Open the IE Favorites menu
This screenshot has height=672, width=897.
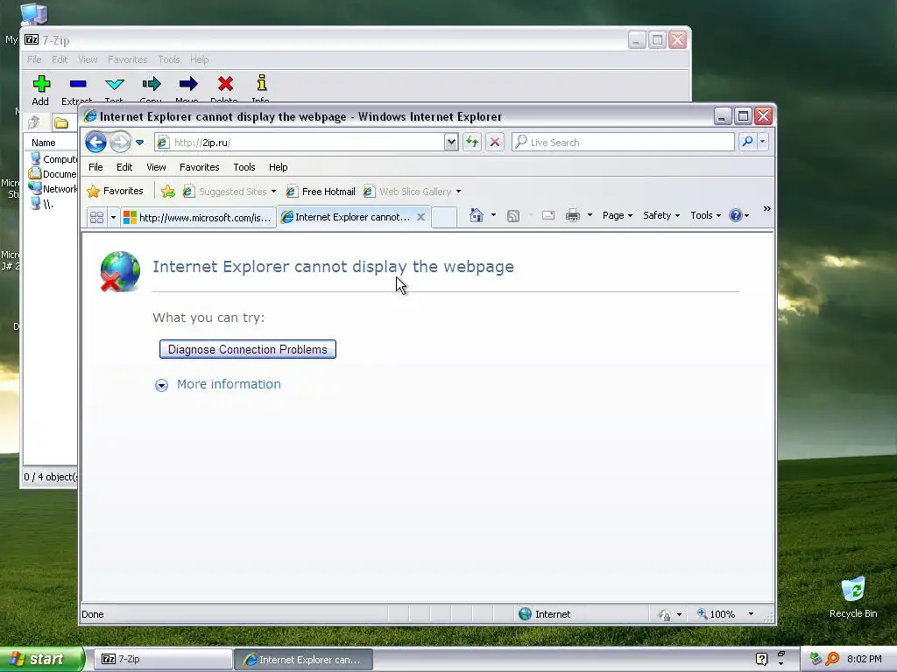point(199,167)
